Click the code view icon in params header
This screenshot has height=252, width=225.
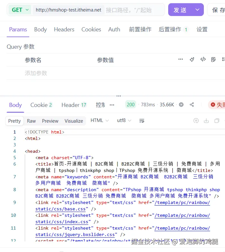(x=203, y=60)
